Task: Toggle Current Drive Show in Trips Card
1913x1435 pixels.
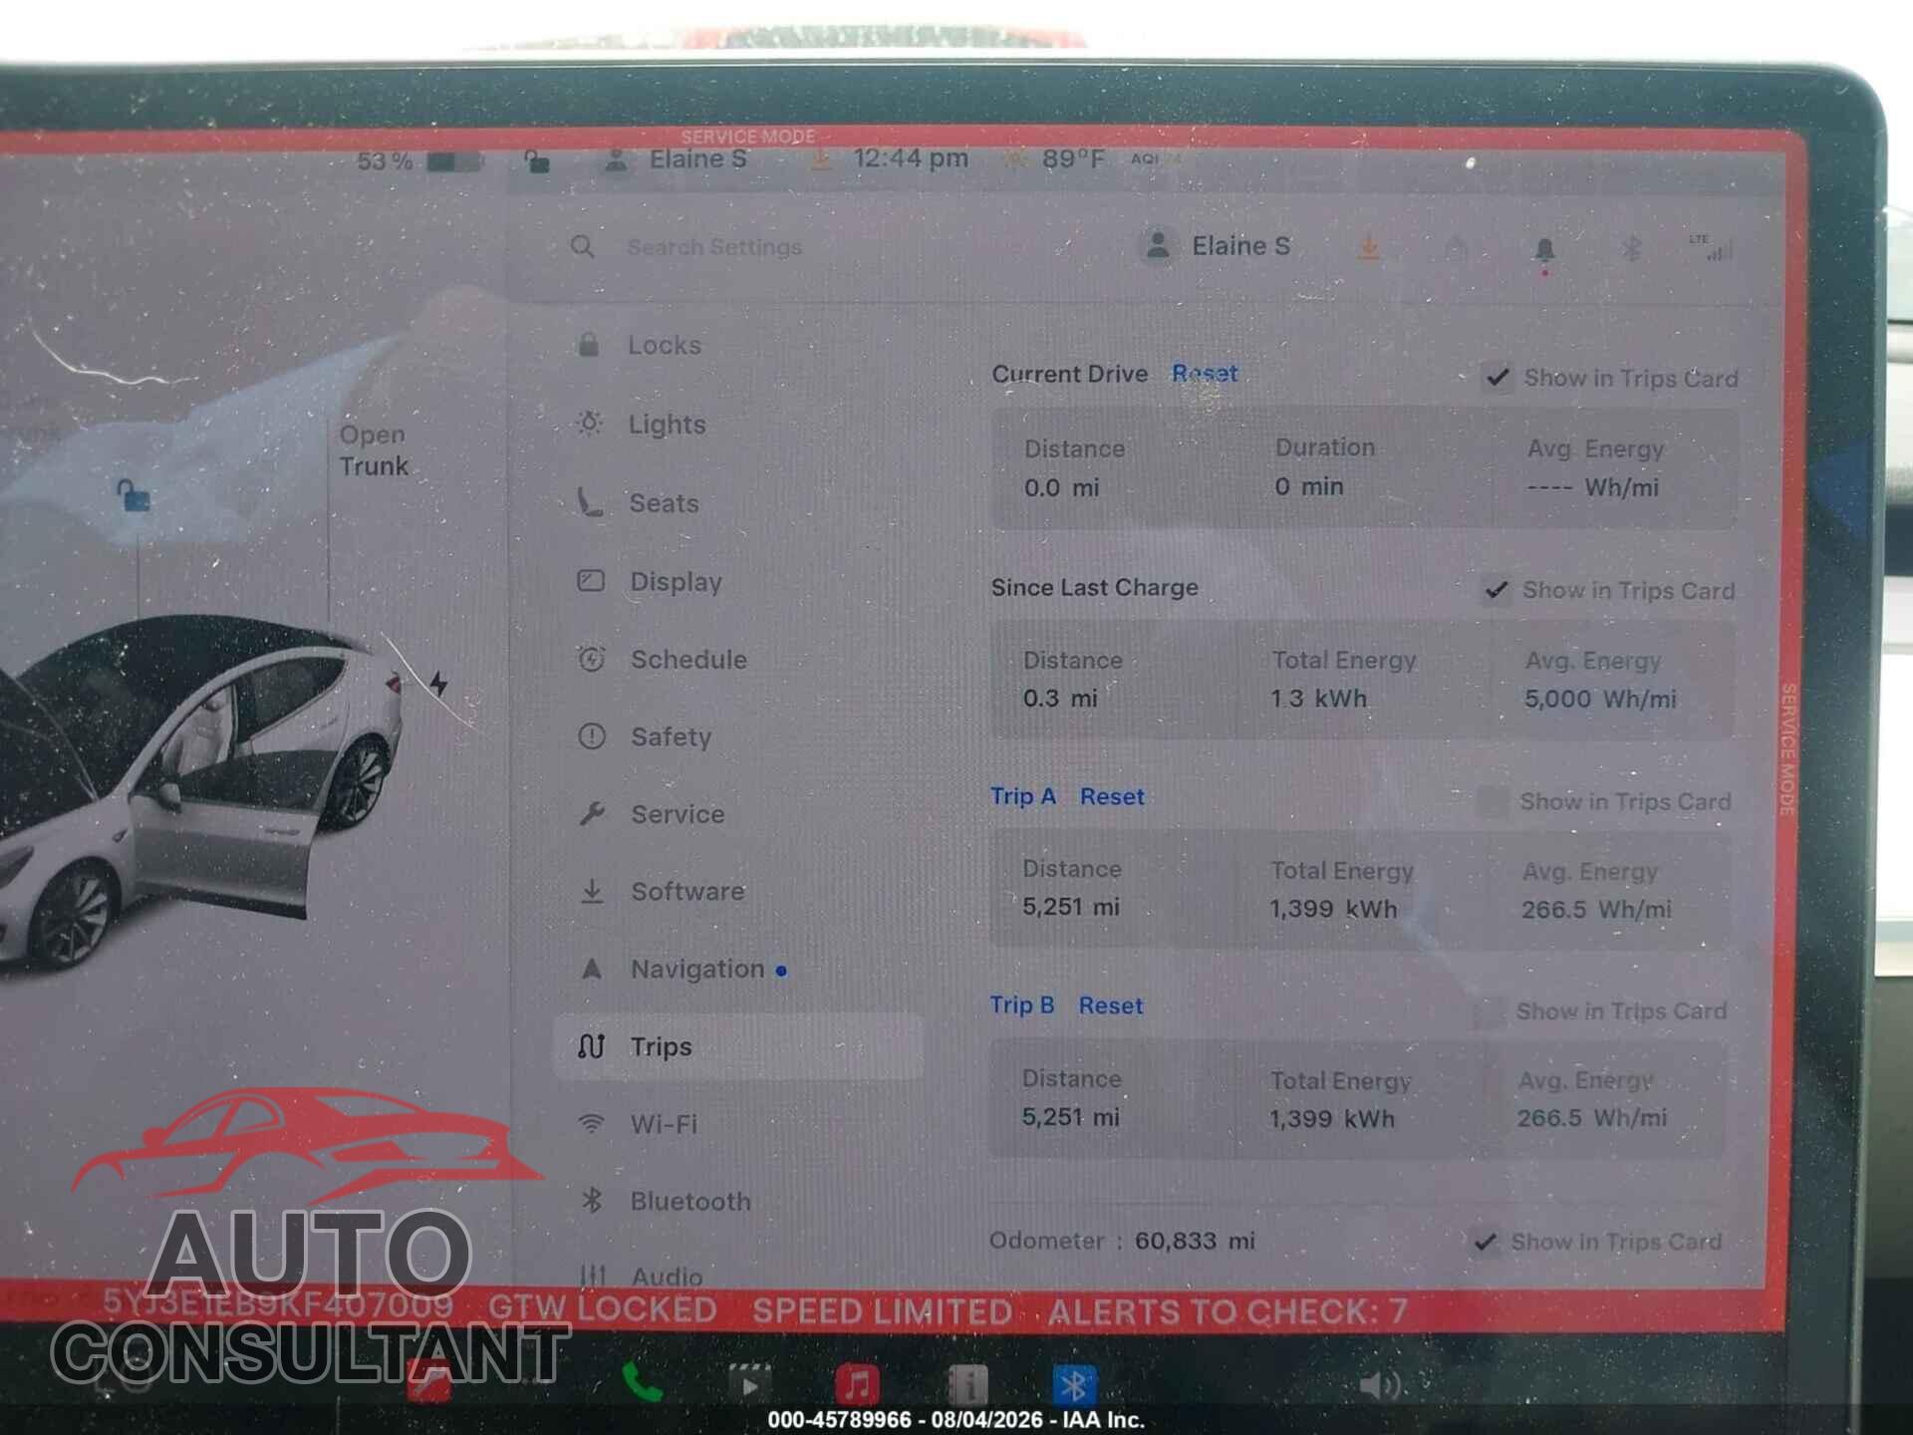Action: click(x=1498, y=378)
